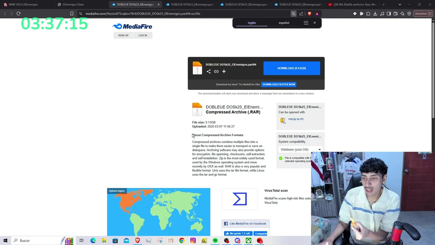
Task: Open Task View from the taskbar
Action: pyautogui.click(x=82, y=241)
